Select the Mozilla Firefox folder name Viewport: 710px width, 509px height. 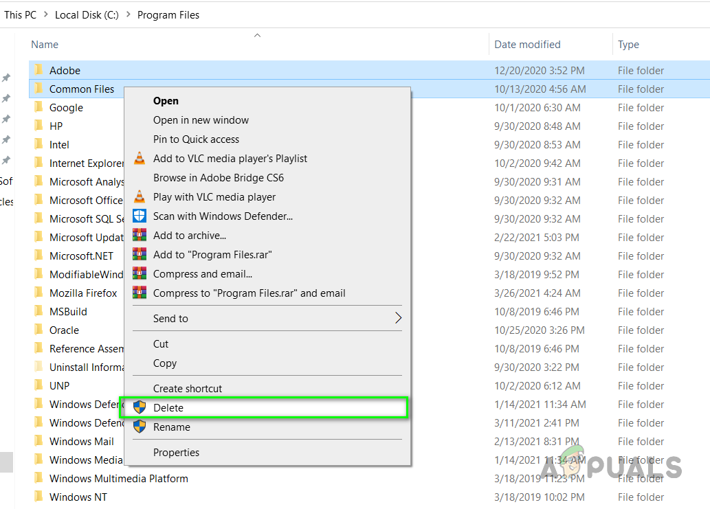(83, 293)
